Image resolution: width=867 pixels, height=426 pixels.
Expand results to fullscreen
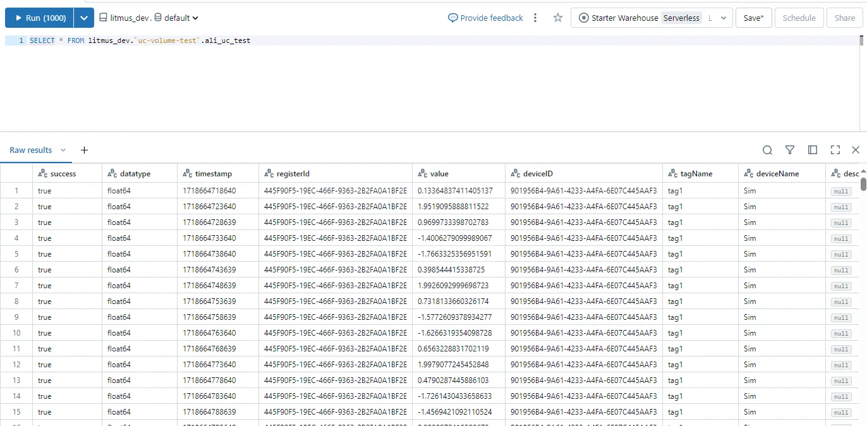tap(835, 150)
